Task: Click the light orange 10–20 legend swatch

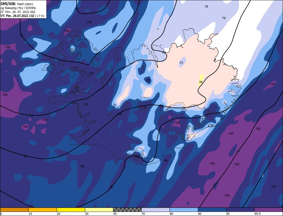Action: tap(43, 209)
